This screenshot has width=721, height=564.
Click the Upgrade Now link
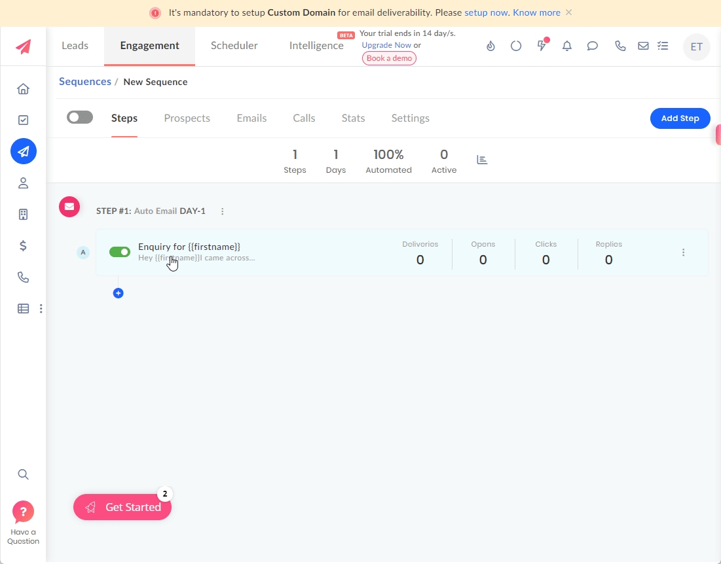pos(386,45)
